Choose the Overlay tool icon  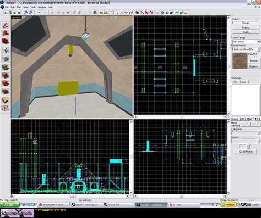6,91
